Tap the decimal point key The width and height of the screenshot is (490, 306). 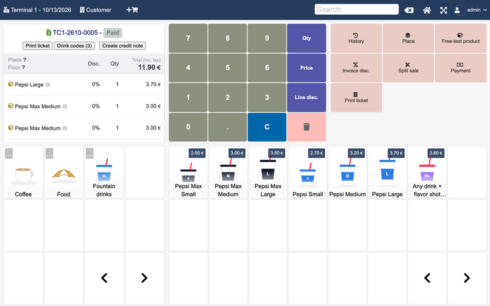(x=227, y=127)
